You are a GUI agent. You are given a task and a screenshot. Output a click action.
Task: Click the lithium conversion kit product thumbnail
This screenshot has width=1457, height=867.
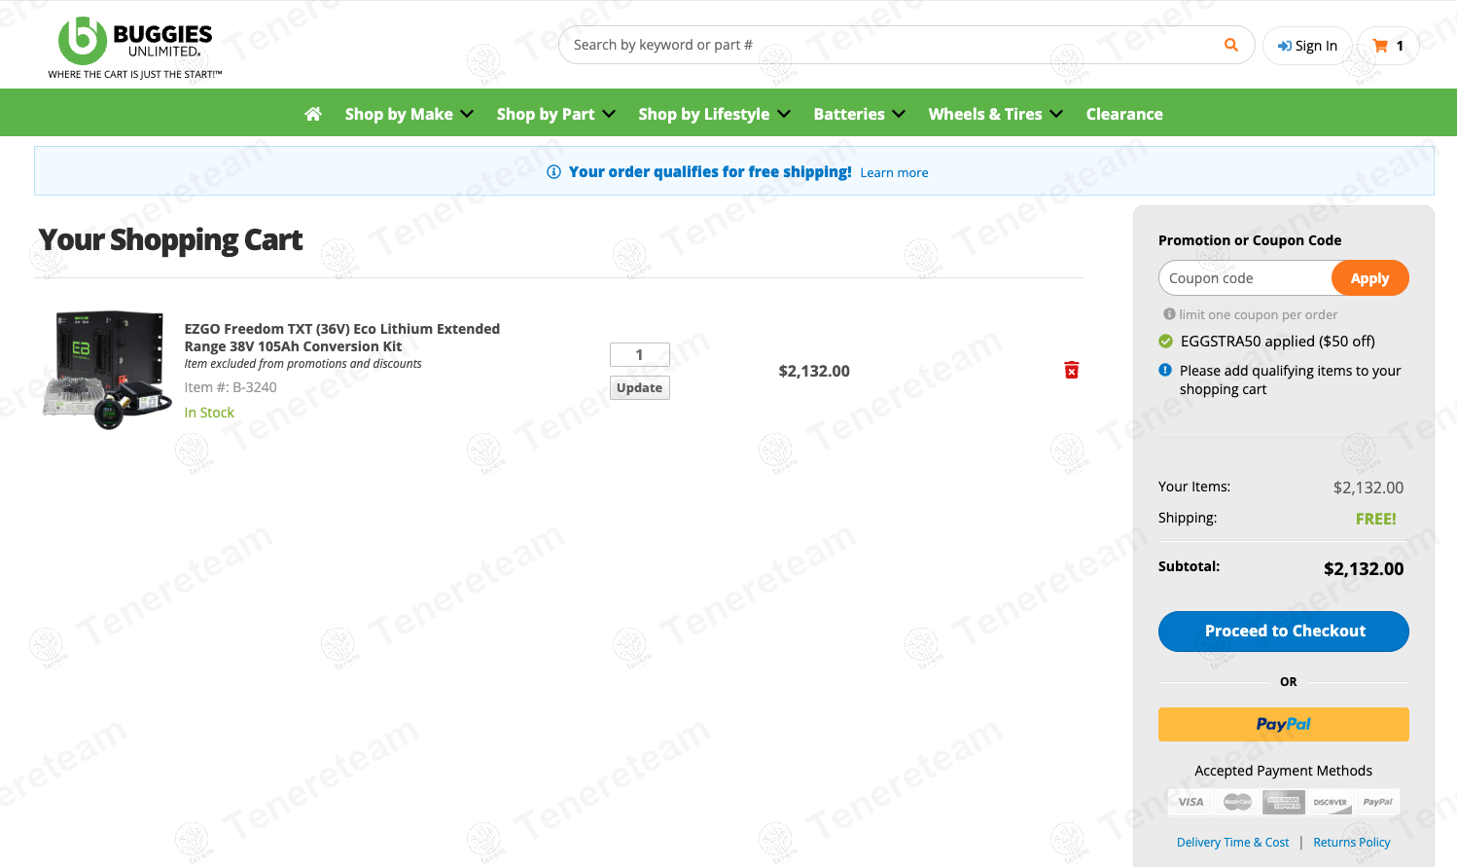coord(109,370)
